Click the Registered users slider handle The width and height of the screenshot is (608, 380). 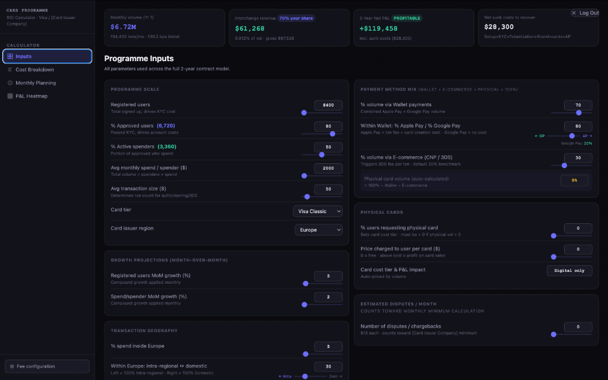click(304, 113)
